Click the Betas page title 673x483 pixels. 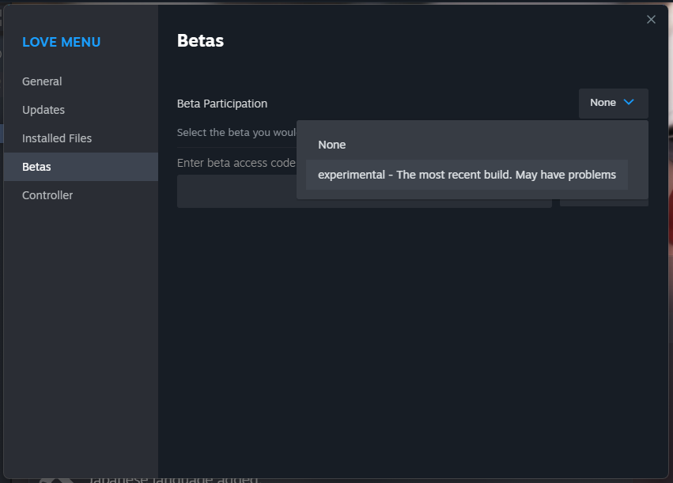coord(200,40)
